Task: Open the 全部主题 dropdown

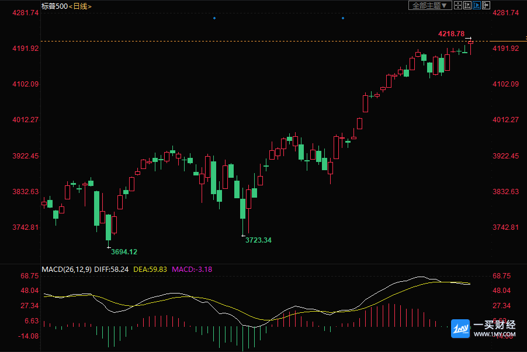Action: point(430,5)
